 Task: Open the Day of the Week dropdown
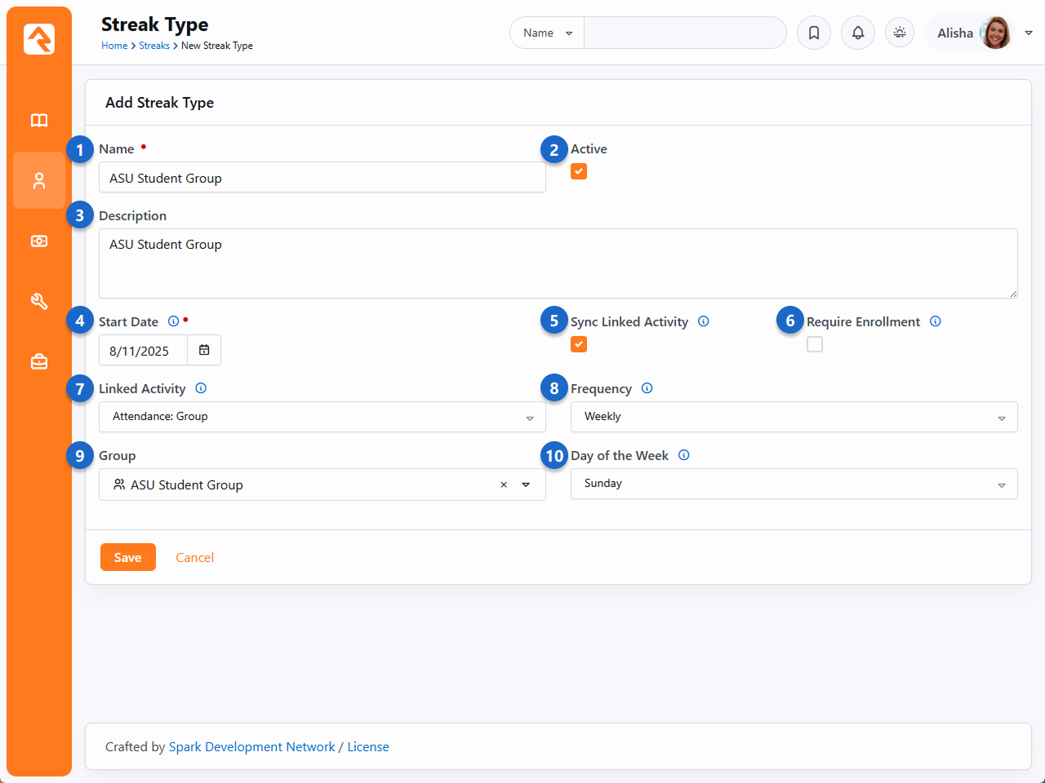(794, 484)
